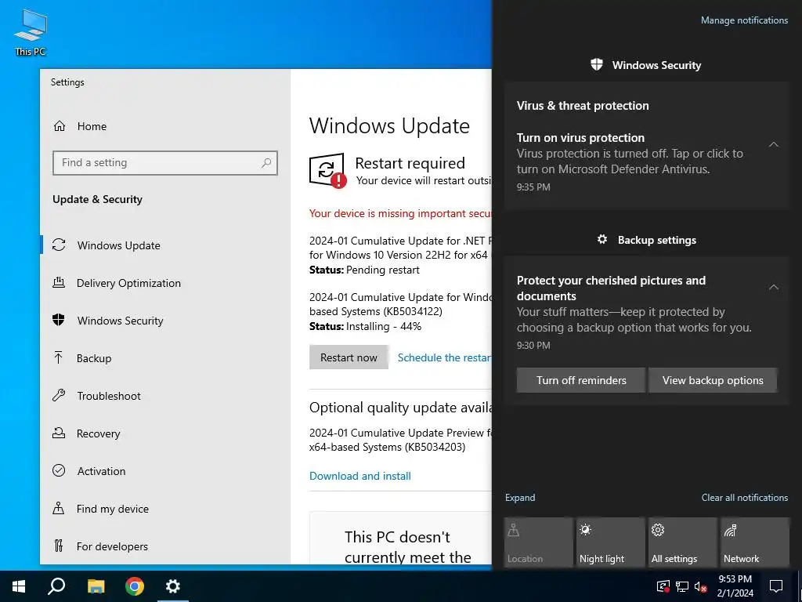The height and width of the screenshot is (602, 802).
Task: Click in the Find a setting field
Action: pos(164,163)
